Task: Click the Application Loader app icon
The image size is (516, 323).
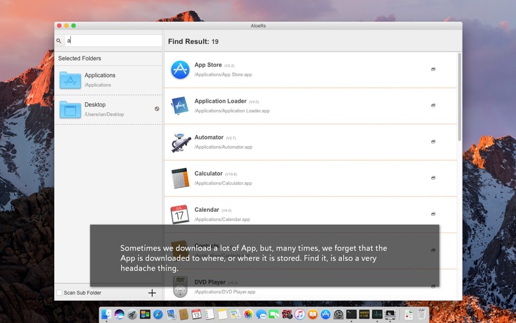Action: coord(180,106)
